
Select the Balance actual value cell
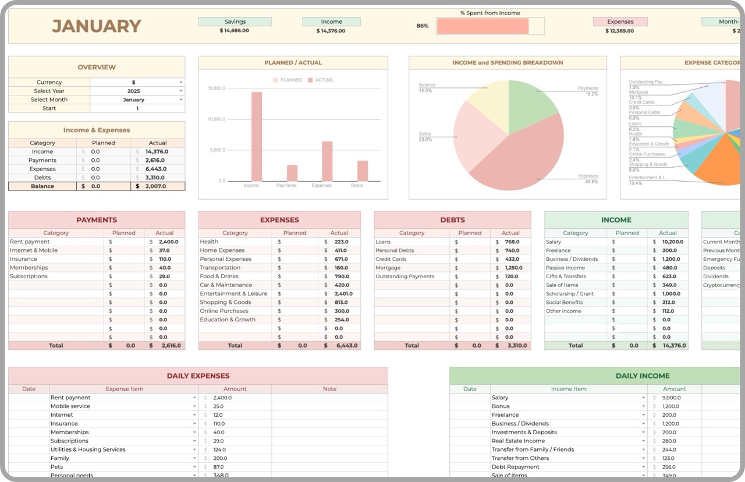158,186
